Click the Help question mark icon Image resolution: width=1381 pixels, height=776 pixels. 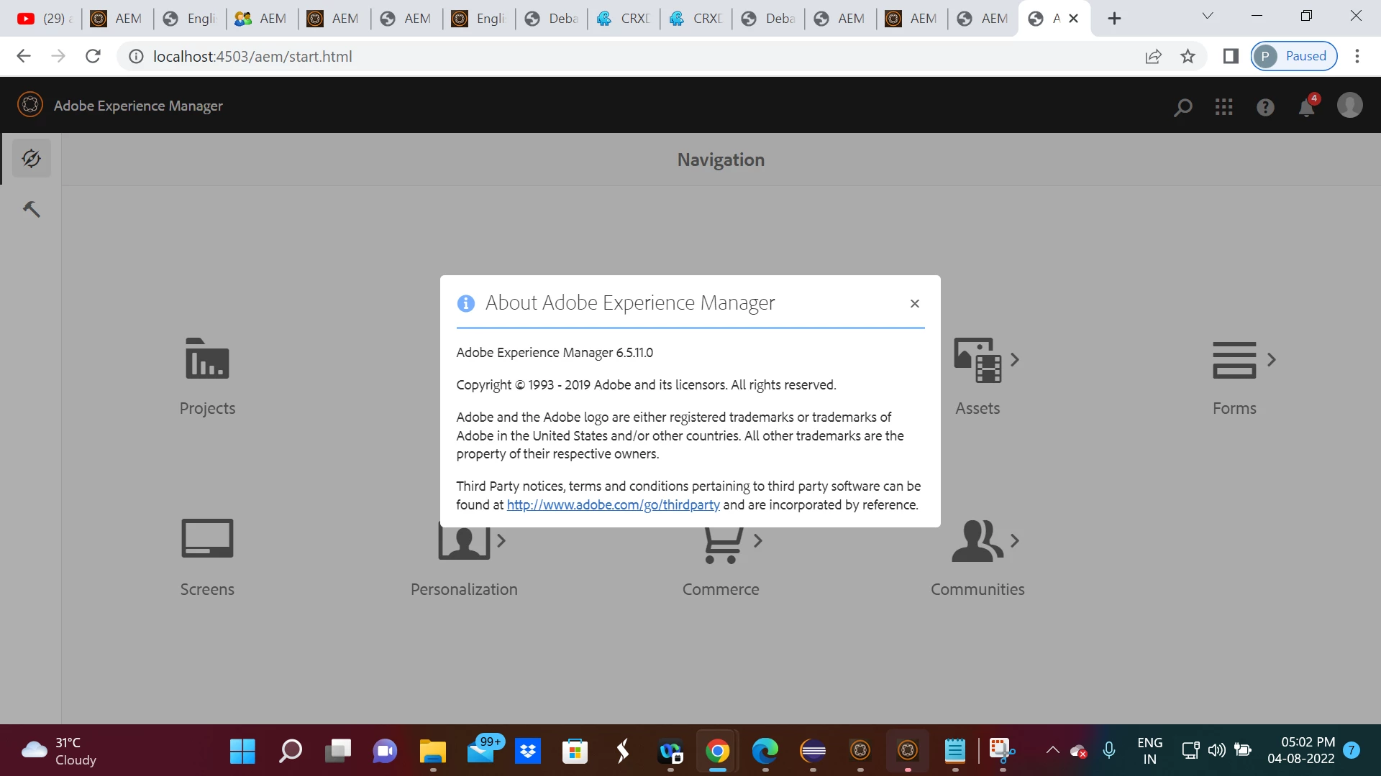pos(1265,107)
